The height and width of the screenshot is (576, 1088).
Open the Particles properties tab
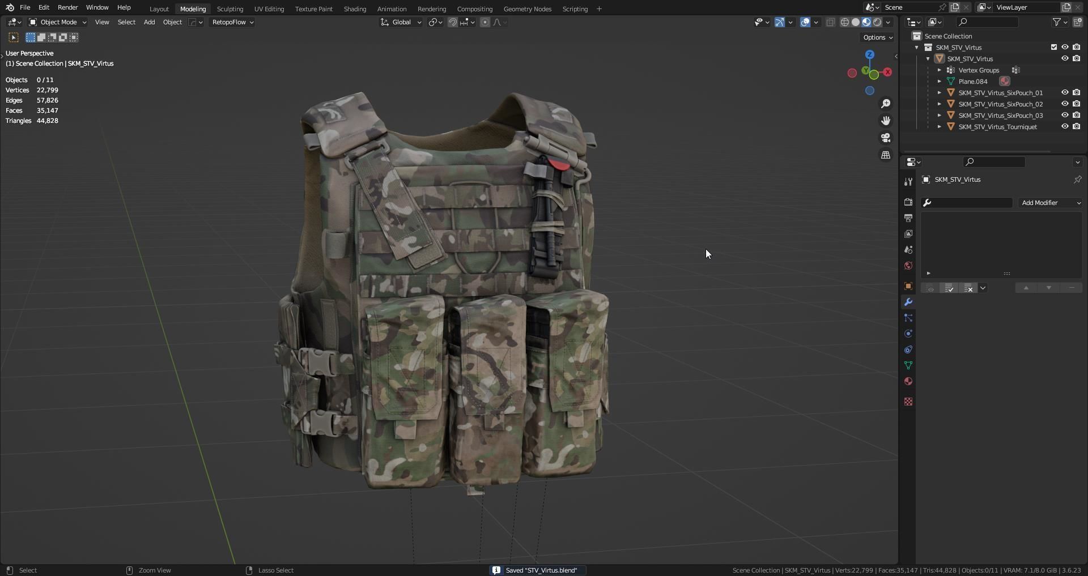(908, 318)
